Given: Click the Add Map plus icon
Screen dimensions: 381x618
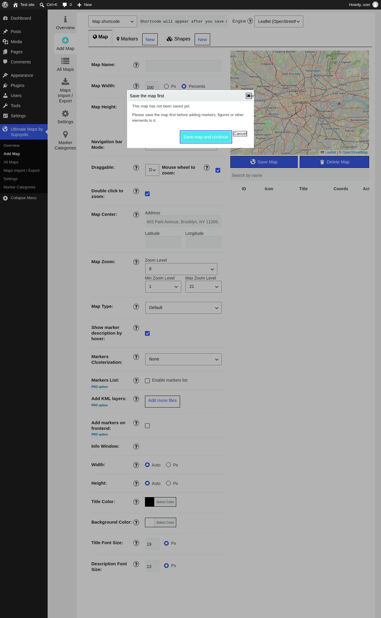Looking at the screenshot, I should point(65,40).
